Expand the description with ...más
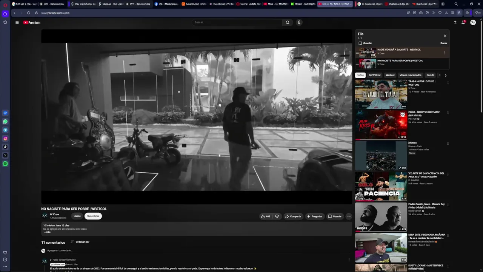 click(x=47, y=232)
